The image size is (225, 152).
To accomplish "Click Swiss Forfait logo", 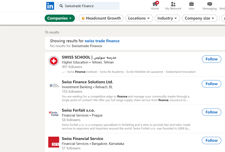I will coord(54,114).
